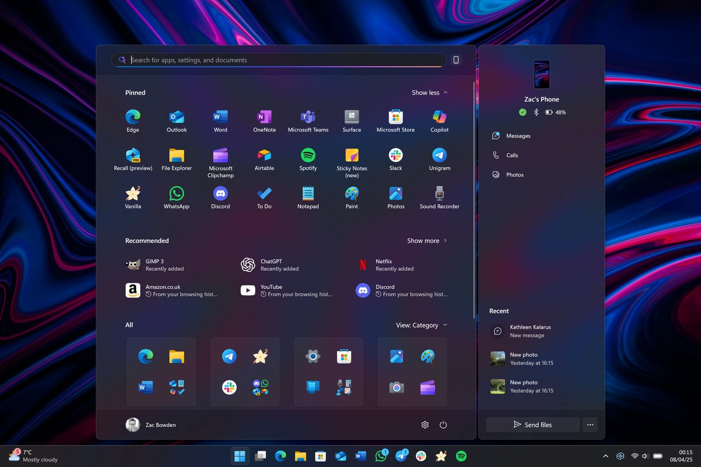Open pinned WhatsApp in the Start menu

coord(176,198)
